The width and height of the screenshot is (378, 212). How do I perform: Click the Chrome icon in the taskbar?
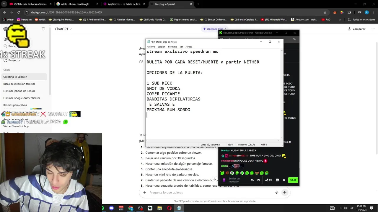pos(131,208)
